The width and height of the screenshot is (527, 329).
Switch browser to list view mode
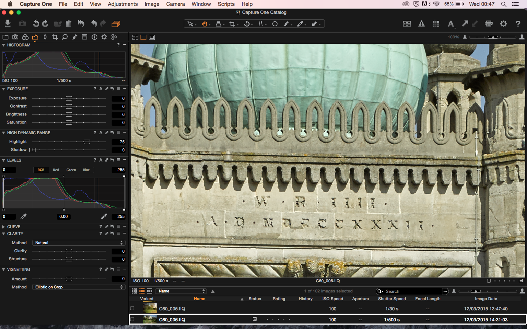coord(142,291)
